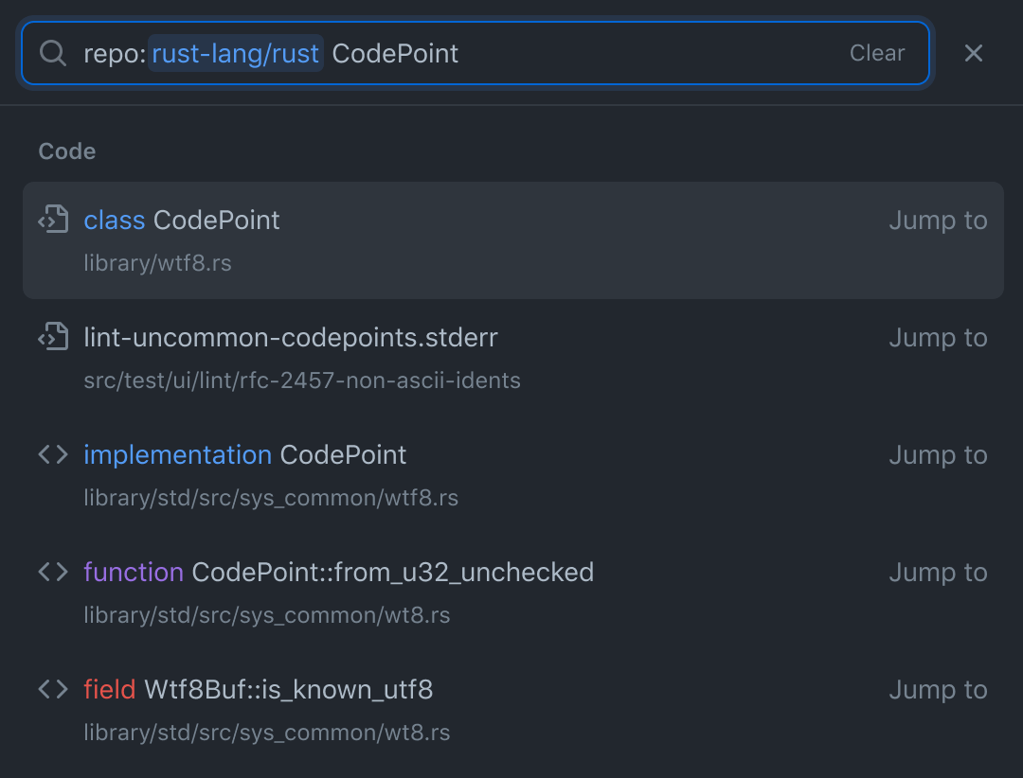This screenshot has height=778, width=1023.
Task: Click code icon next to function CodePoint::from_u32_unchecked
Action: pos(53,573)
